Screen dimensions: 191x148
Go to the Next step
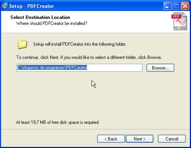(139, 139)
